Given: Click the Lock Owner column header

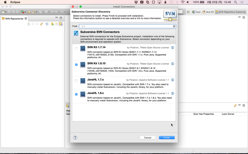Looking at the screenshot, I should (228, 114).
